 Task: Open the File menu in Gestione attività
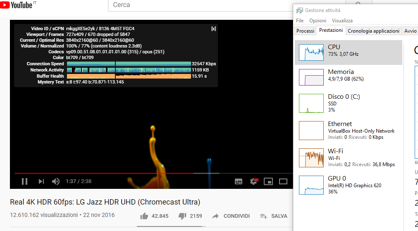[x=300, y=21]
